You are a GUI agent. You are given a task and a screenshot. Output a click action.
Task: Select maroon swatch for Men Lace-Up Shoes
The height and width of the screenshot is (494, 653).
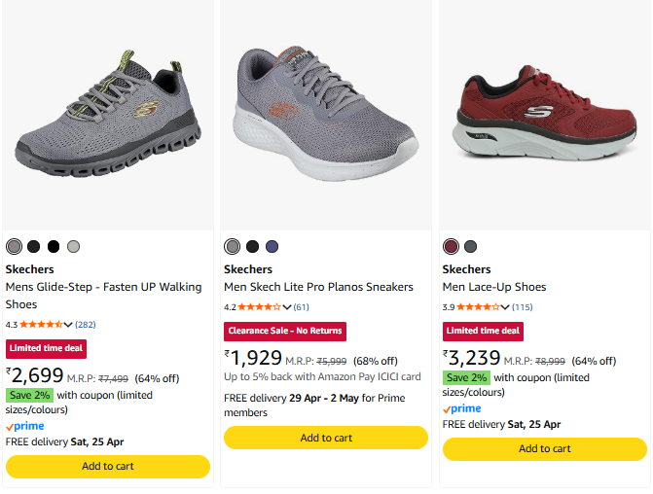point(451,247)
